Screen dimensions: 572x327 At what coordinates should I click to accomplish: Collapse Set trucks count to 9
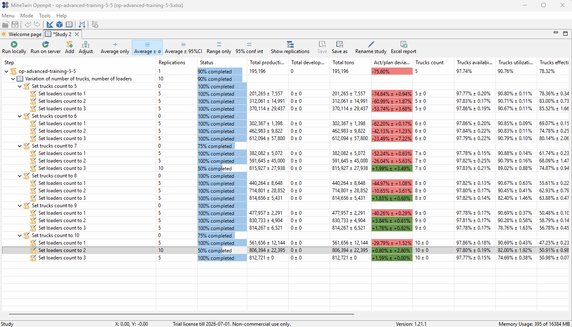coord(19,206)
